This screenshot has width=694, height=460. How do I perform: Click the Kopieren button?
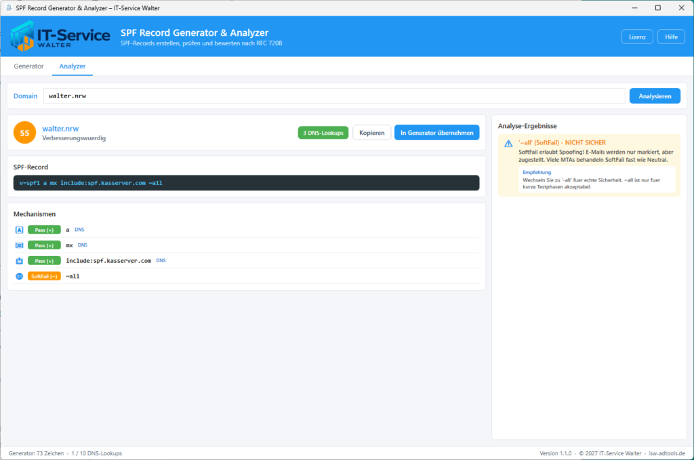click(x=372, y=133)
